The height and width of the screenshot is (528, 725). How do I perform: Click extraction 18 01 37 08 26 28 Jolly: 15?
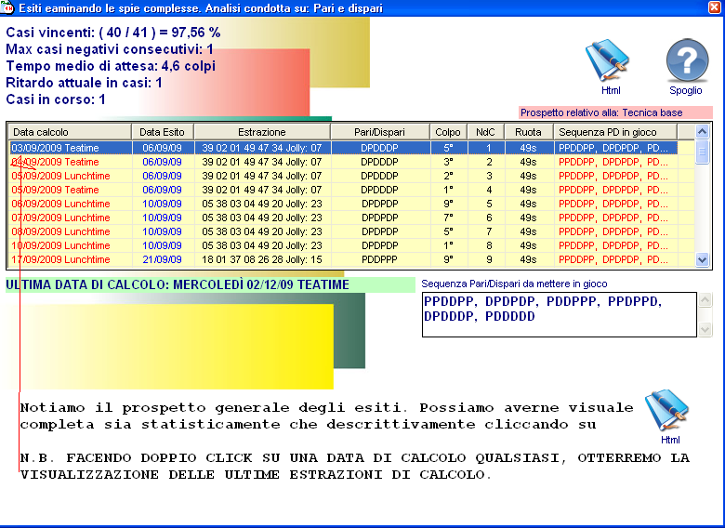point(262,259)
